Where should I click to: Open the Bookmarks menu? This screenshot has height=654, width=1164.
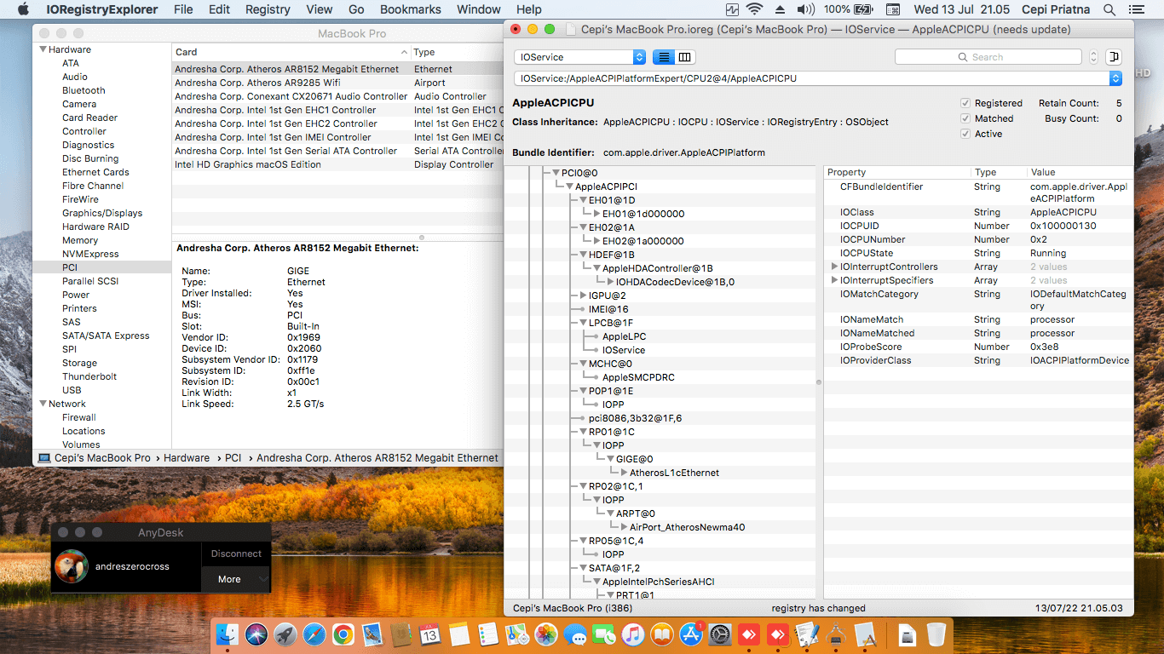(x=410, y=9)
